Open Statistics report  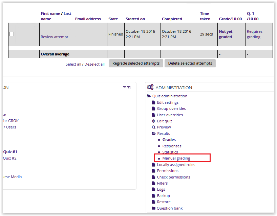tap(170, 152)
